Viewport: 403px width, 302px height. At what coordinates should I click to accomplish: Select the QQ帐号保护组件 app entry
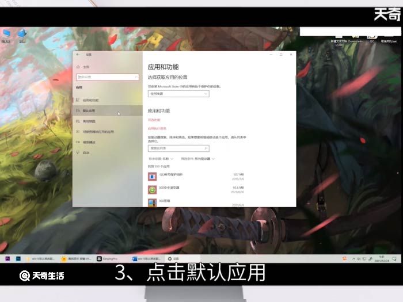(196, 177)
